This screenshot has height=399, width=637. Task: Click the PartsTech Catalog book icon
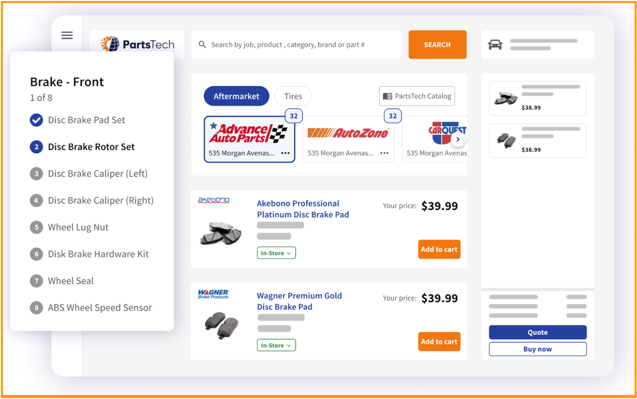(387, 96)
